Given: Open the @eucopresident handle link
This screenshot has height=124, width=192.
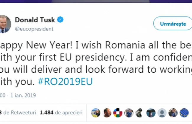Looking at the screenshot, I should pos(34,29).
